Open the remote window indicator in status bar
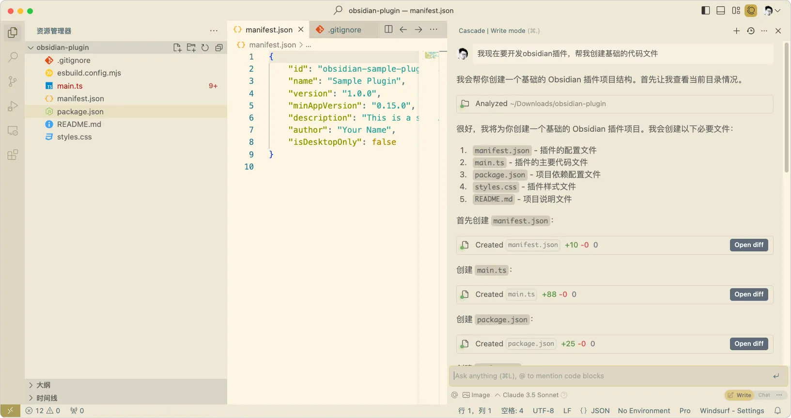Screen dimensions: 791x418 (x=10, y=411)
